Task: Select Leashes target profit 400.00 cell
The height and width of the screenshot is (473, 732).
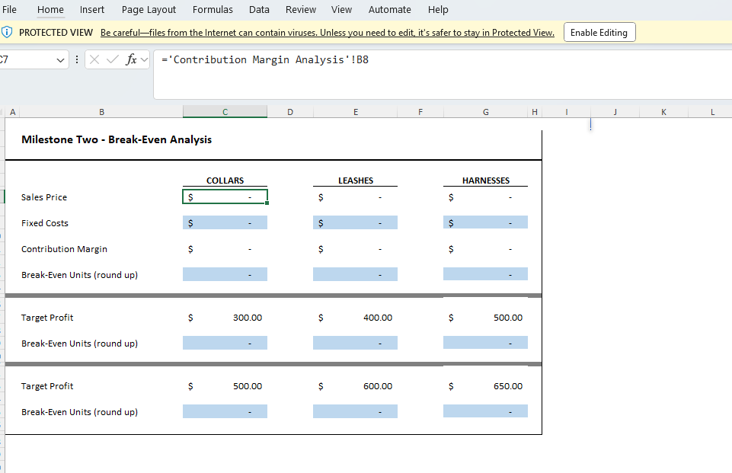Action: (355, 318)
